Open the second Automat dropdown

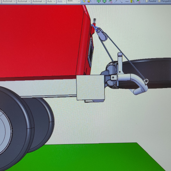pos(24,1)
